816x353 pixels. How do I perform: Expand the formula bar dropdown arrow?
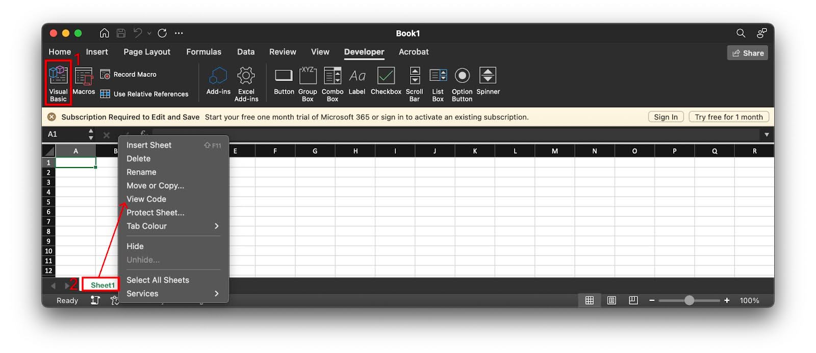tap(766, 134)
